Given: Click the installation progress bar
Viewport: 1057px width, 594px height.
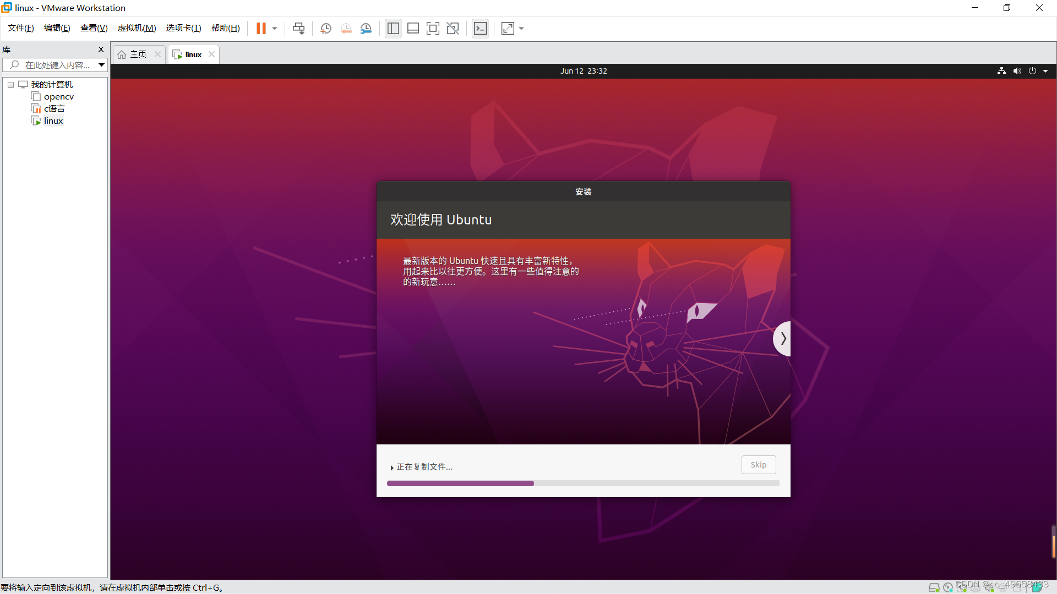Looking at the screenshot, I should pyautogui.click(x=583, y=483).
